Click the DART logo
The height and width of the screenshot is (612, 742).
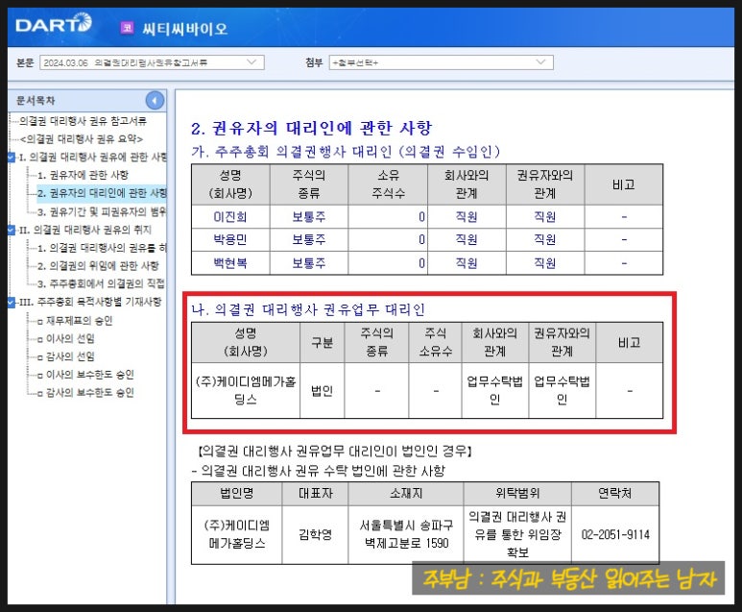[54, 24]
